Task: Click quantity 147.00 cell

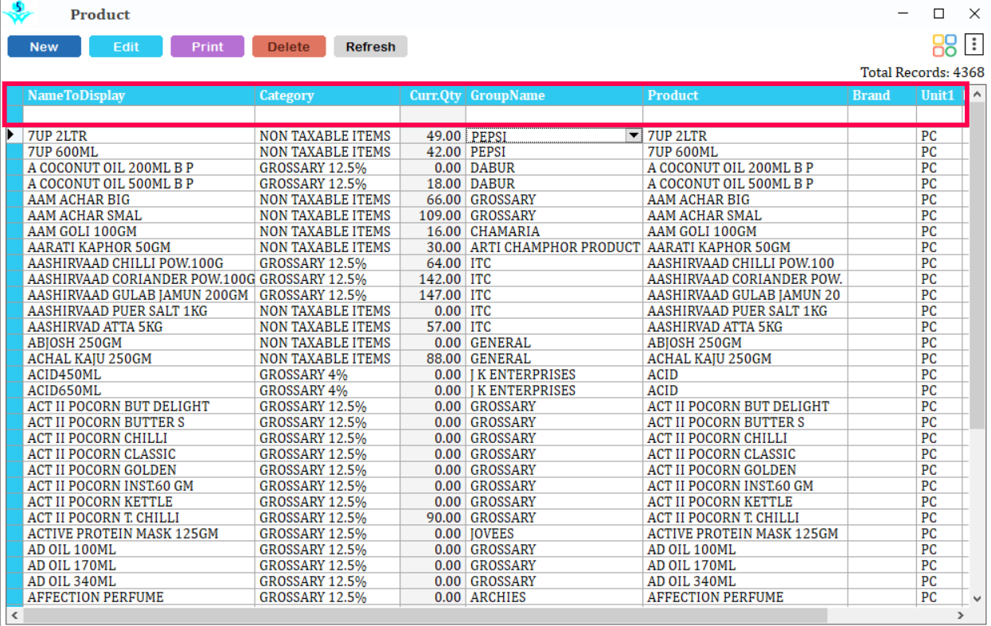Action: [432, 295]
